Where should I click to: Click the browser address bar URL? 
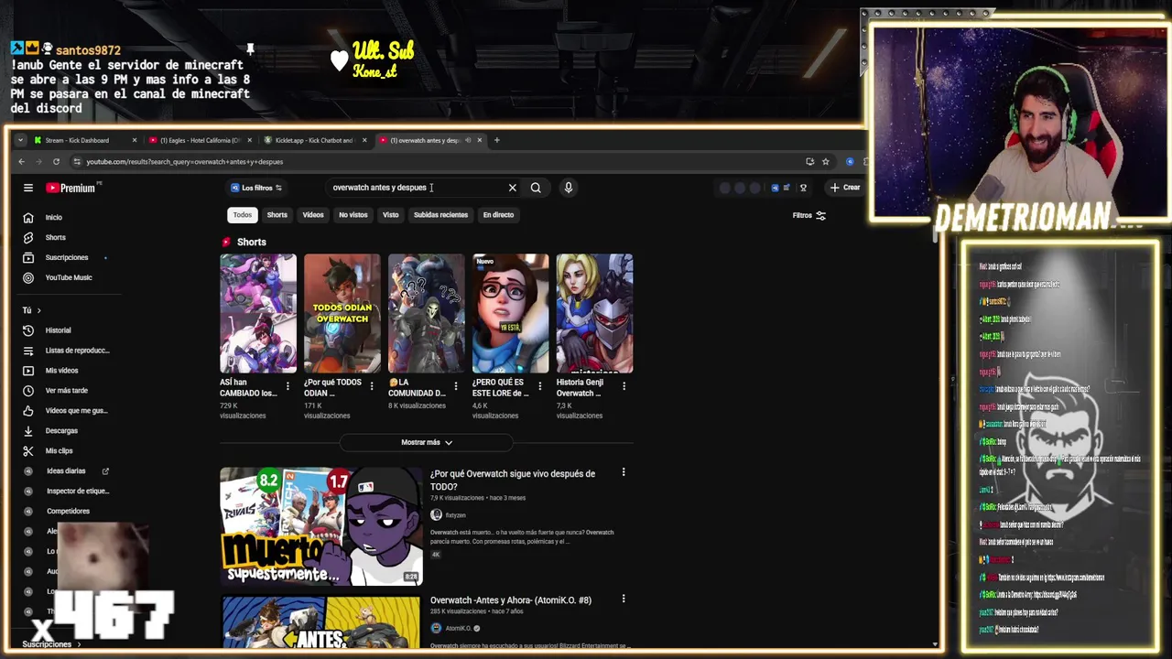185,162
